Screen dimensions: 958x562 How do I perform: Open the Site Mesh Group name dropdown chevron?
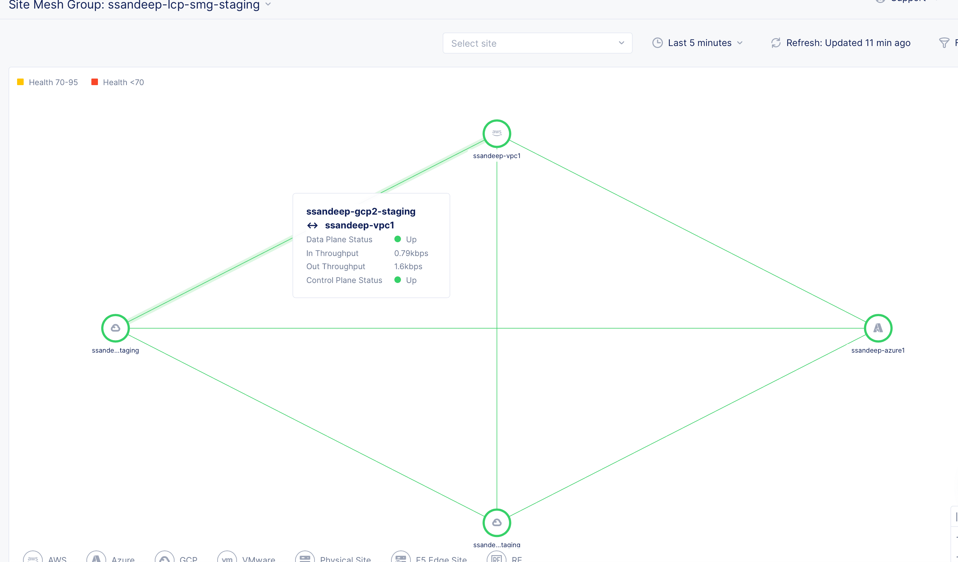point(268,4)
